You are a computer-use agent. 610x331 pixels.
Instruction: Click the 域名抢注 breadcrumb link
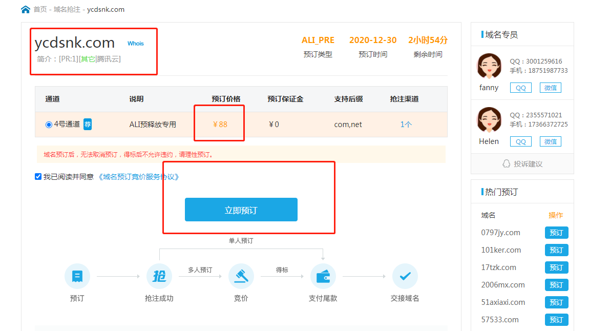click(x=67, y=9)
